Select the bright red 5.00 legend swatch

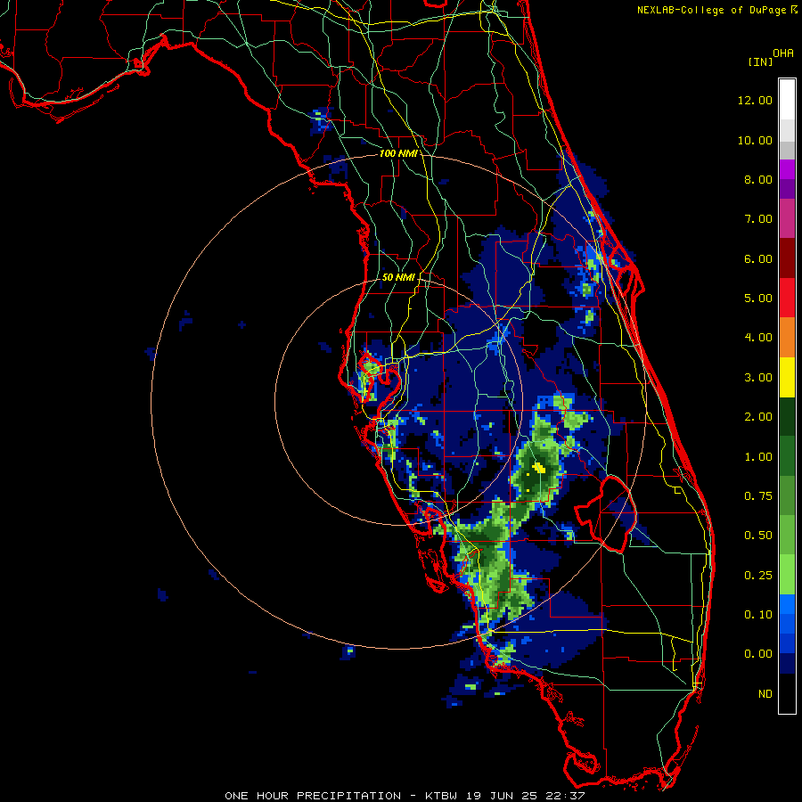point(787,298)
